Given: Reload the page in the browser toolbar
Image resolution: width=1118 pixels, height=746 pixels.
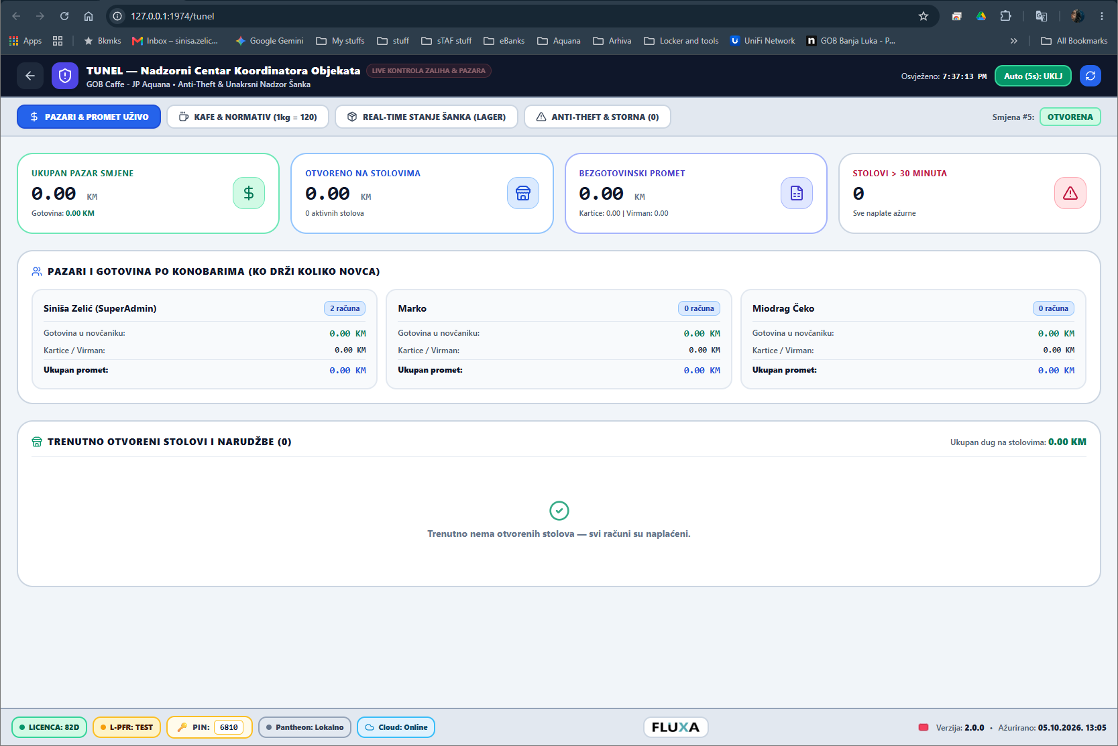Looking at the screenshot, I should click(x=64, y=16).
